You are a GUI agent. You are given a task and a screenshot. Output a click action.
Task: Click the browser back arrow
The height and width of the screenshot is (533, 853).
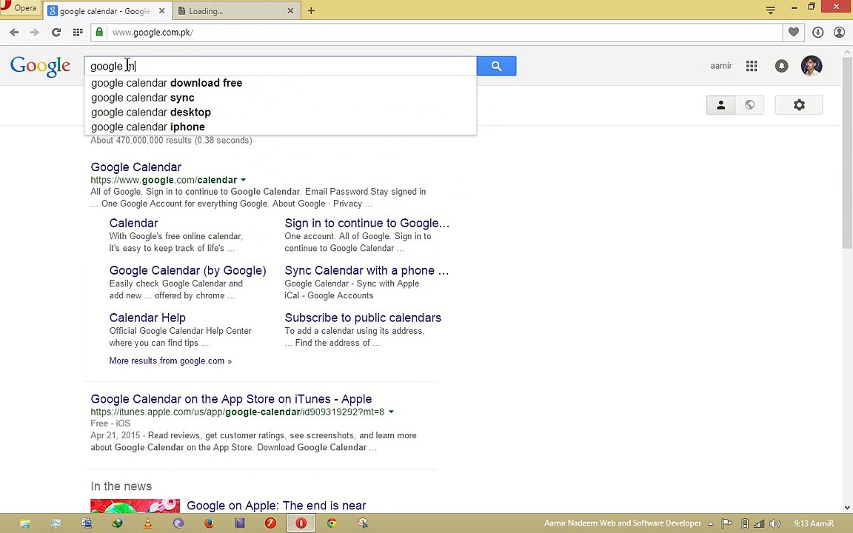pyautogui.click(x=14, y=33)
